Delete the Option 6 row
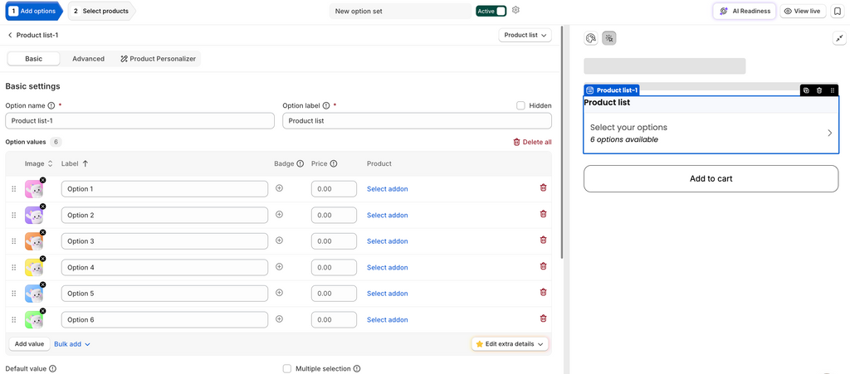The width and height of the screenshot is (850, 374). [x=543, y=318]
